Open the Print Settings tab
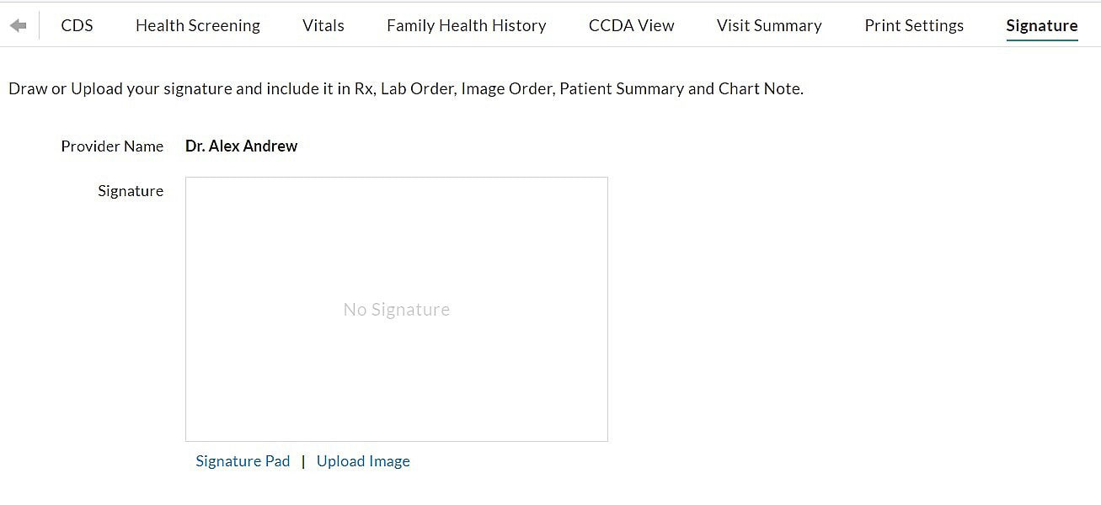The height and width of the screenshot is (505, 1101). coord(914,25)
